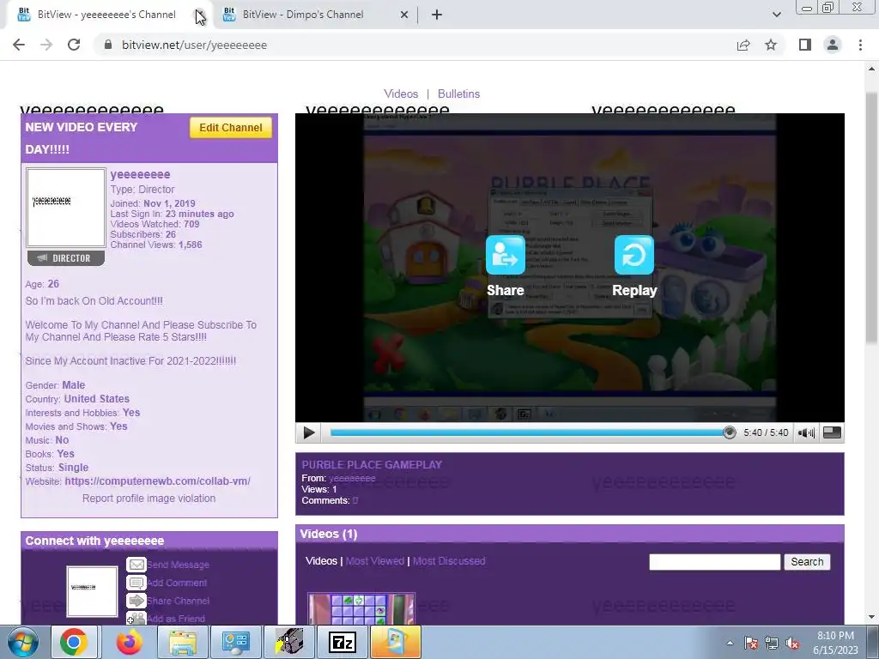Open the Chrome profile avatar icon
The height and width of the screenshot is (659, 879).
[x=833, y=45]
